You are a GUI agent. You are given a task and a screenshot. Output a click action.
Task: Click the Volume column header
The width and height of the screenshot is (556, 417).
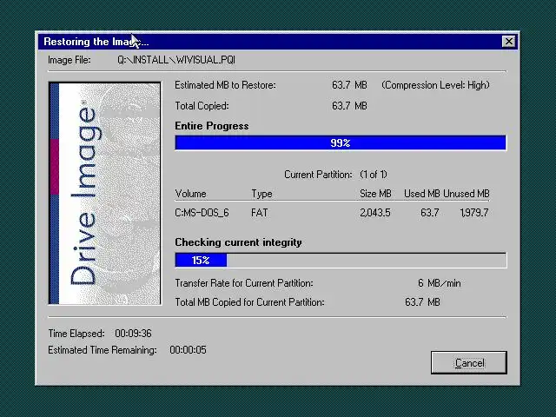(190, 194)
